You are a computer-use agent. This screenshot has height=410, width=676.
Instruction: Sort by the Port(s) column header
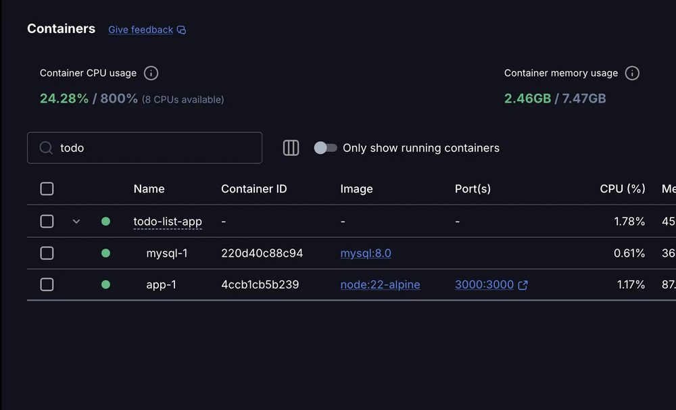pyautogui.click(x=473, y=188)
